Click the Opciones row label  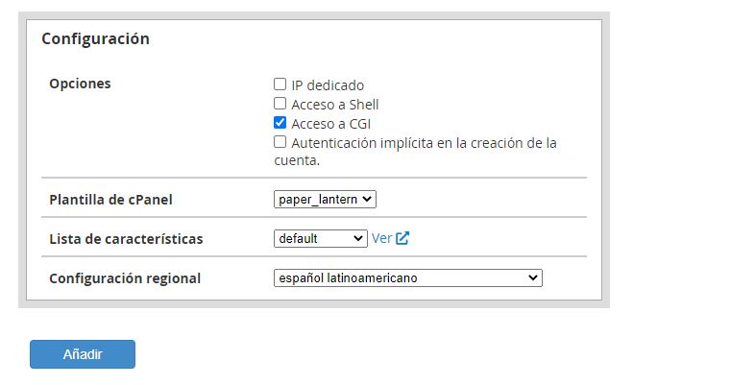pos(80,84)
